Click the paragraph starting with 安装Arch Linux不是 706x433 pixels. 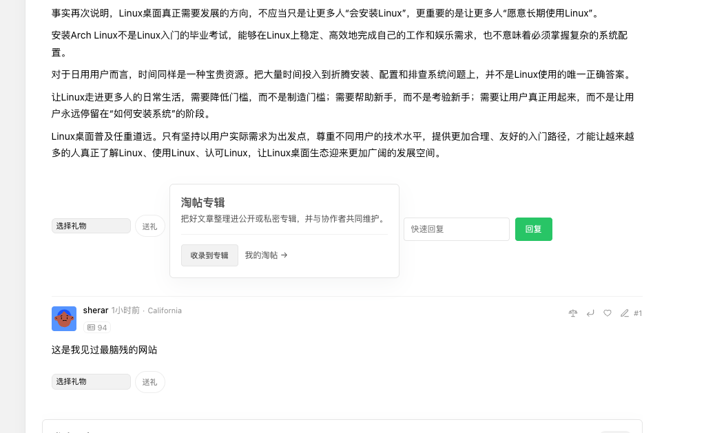coord(340,43)
